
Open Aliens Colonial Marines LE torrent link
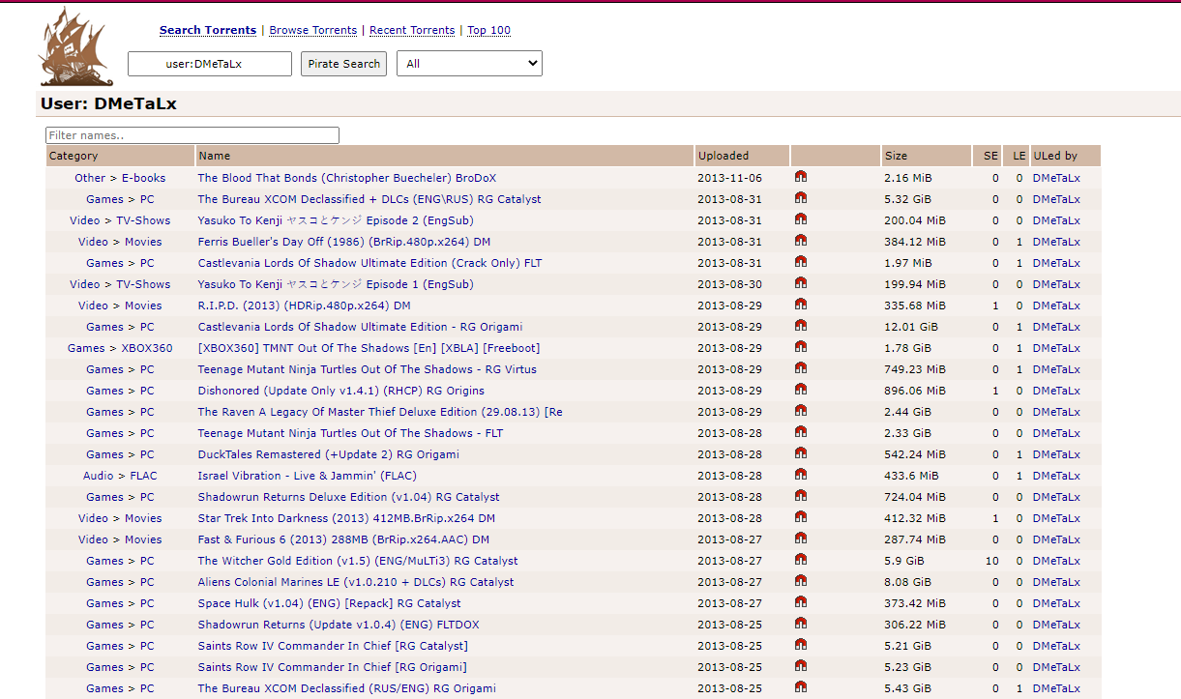[356, 582]
